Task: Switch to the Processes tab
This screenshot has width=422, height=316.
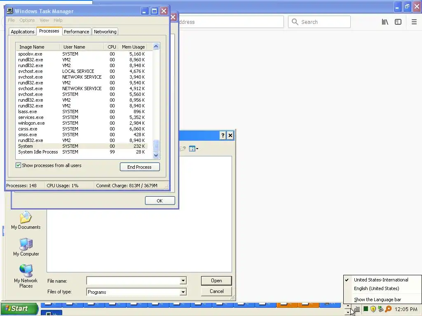Action: pyautogui.click(x=49, y=31)
